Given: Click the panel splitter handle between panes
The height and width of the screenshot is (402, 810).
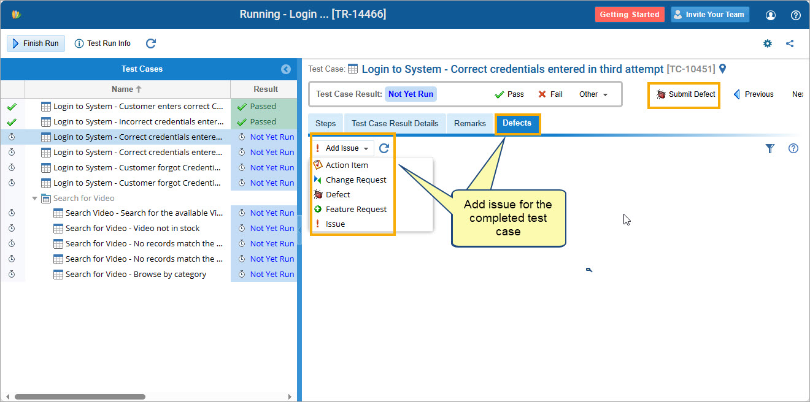Looking at the screenshot, I should coord(299,230).
